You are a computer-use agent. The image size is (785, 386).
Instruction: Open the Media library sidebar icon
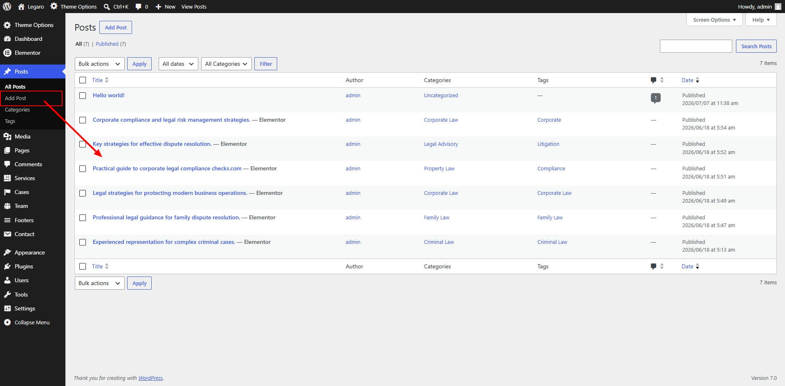pos(7,136)
